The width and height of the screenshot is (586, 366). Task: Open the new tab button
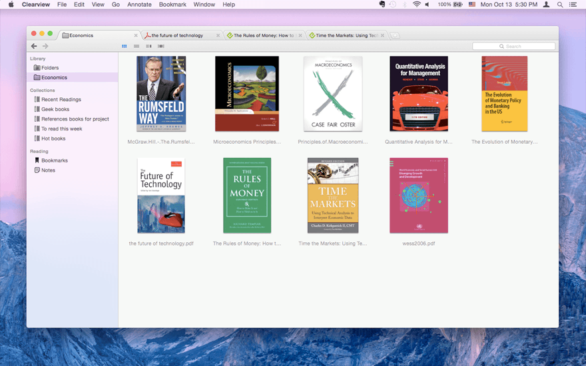click(x=394, y=35)
